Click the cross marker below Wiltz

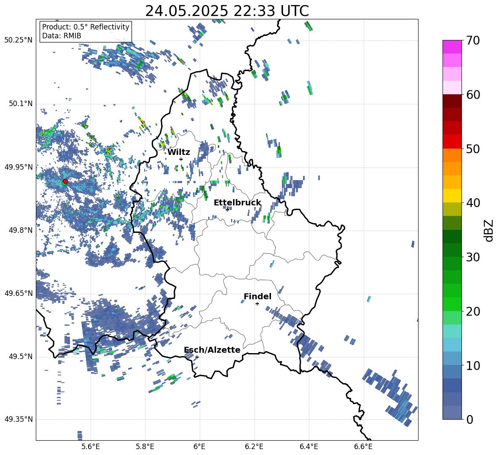(181, 159)
